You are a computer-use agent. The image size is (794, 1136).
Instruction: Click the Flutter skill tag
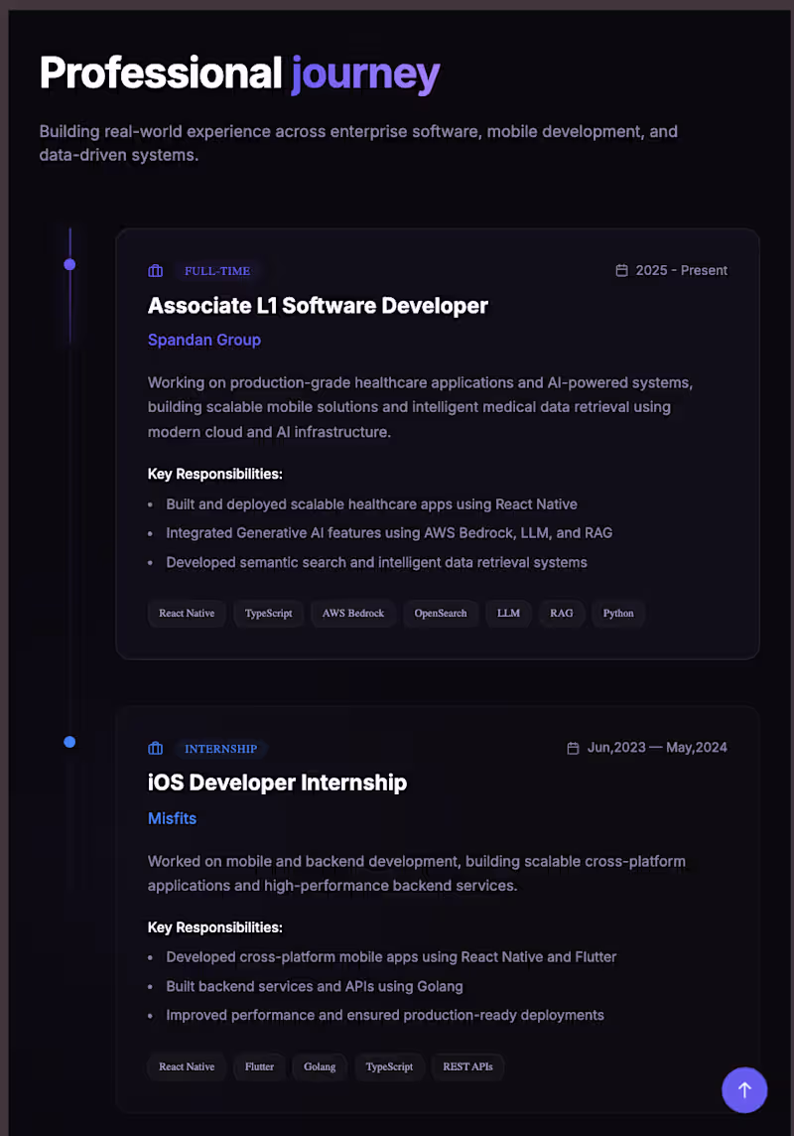tap(259, 1066)
